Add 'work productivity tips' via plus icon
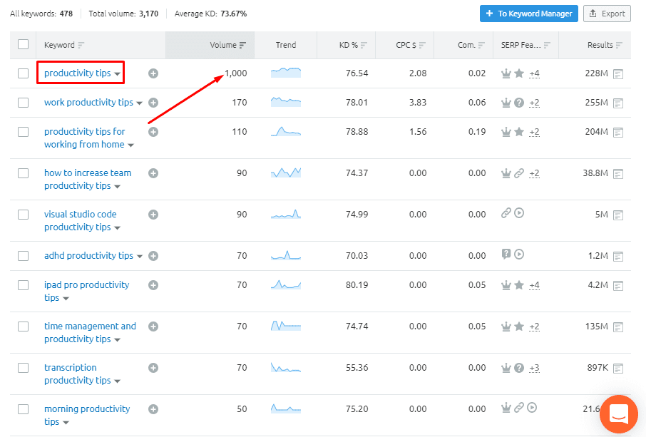The width and height of the screenshot is (646, 437). (x=153, y=103)
